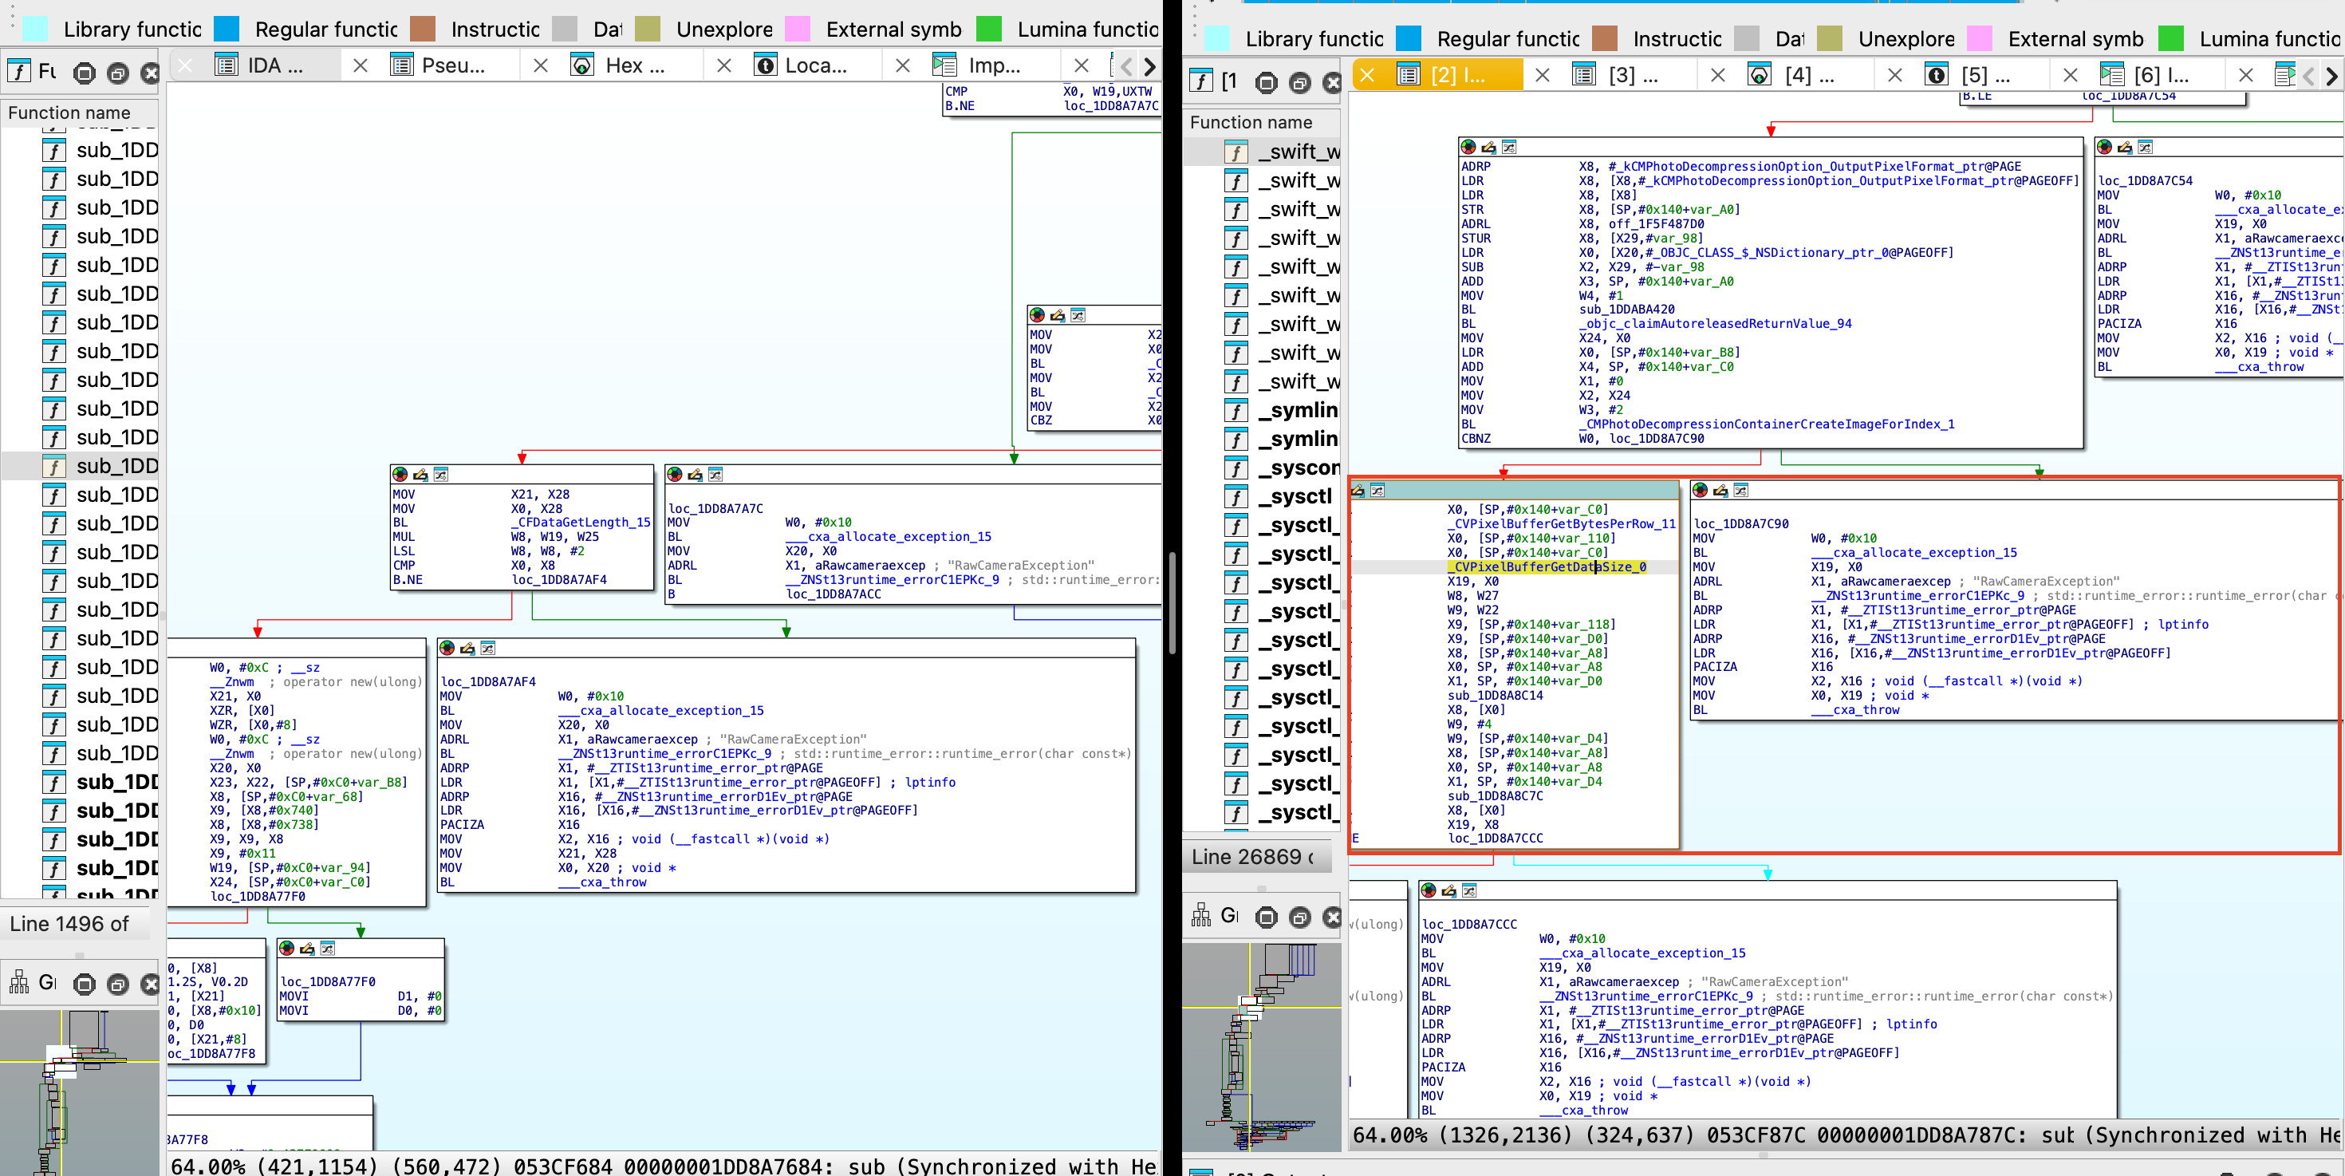Click pencil icon on highlighted CVPixelBuffer block
The width and height of the screenshot is (2345, 1176).
(x=1358, y=491)
